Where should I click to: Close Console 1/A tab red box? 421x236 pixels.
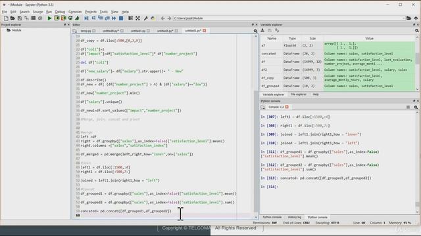point(287,107)
